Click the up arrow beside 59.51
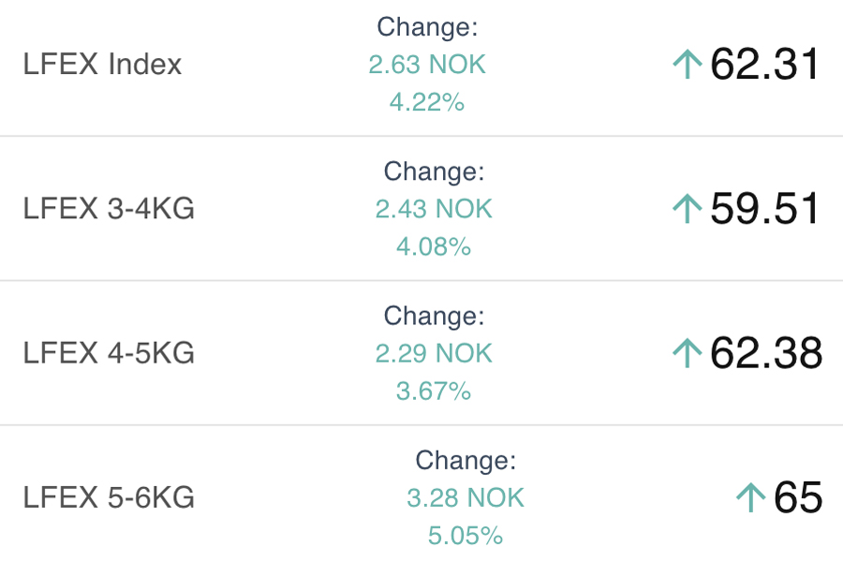The height and width of the screenshot is (562, 843). coord(688,209)
